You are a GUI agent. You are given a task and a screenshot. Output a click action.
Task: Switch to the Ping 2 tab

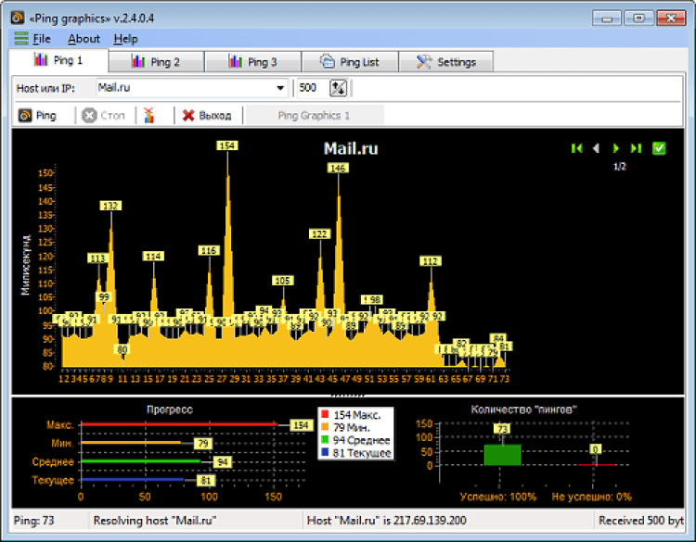pyautogui.click(x=156, y=62)
